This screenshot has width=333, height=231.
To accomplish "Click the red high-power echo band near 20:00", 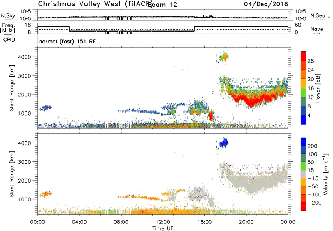I will pos(252,100).
